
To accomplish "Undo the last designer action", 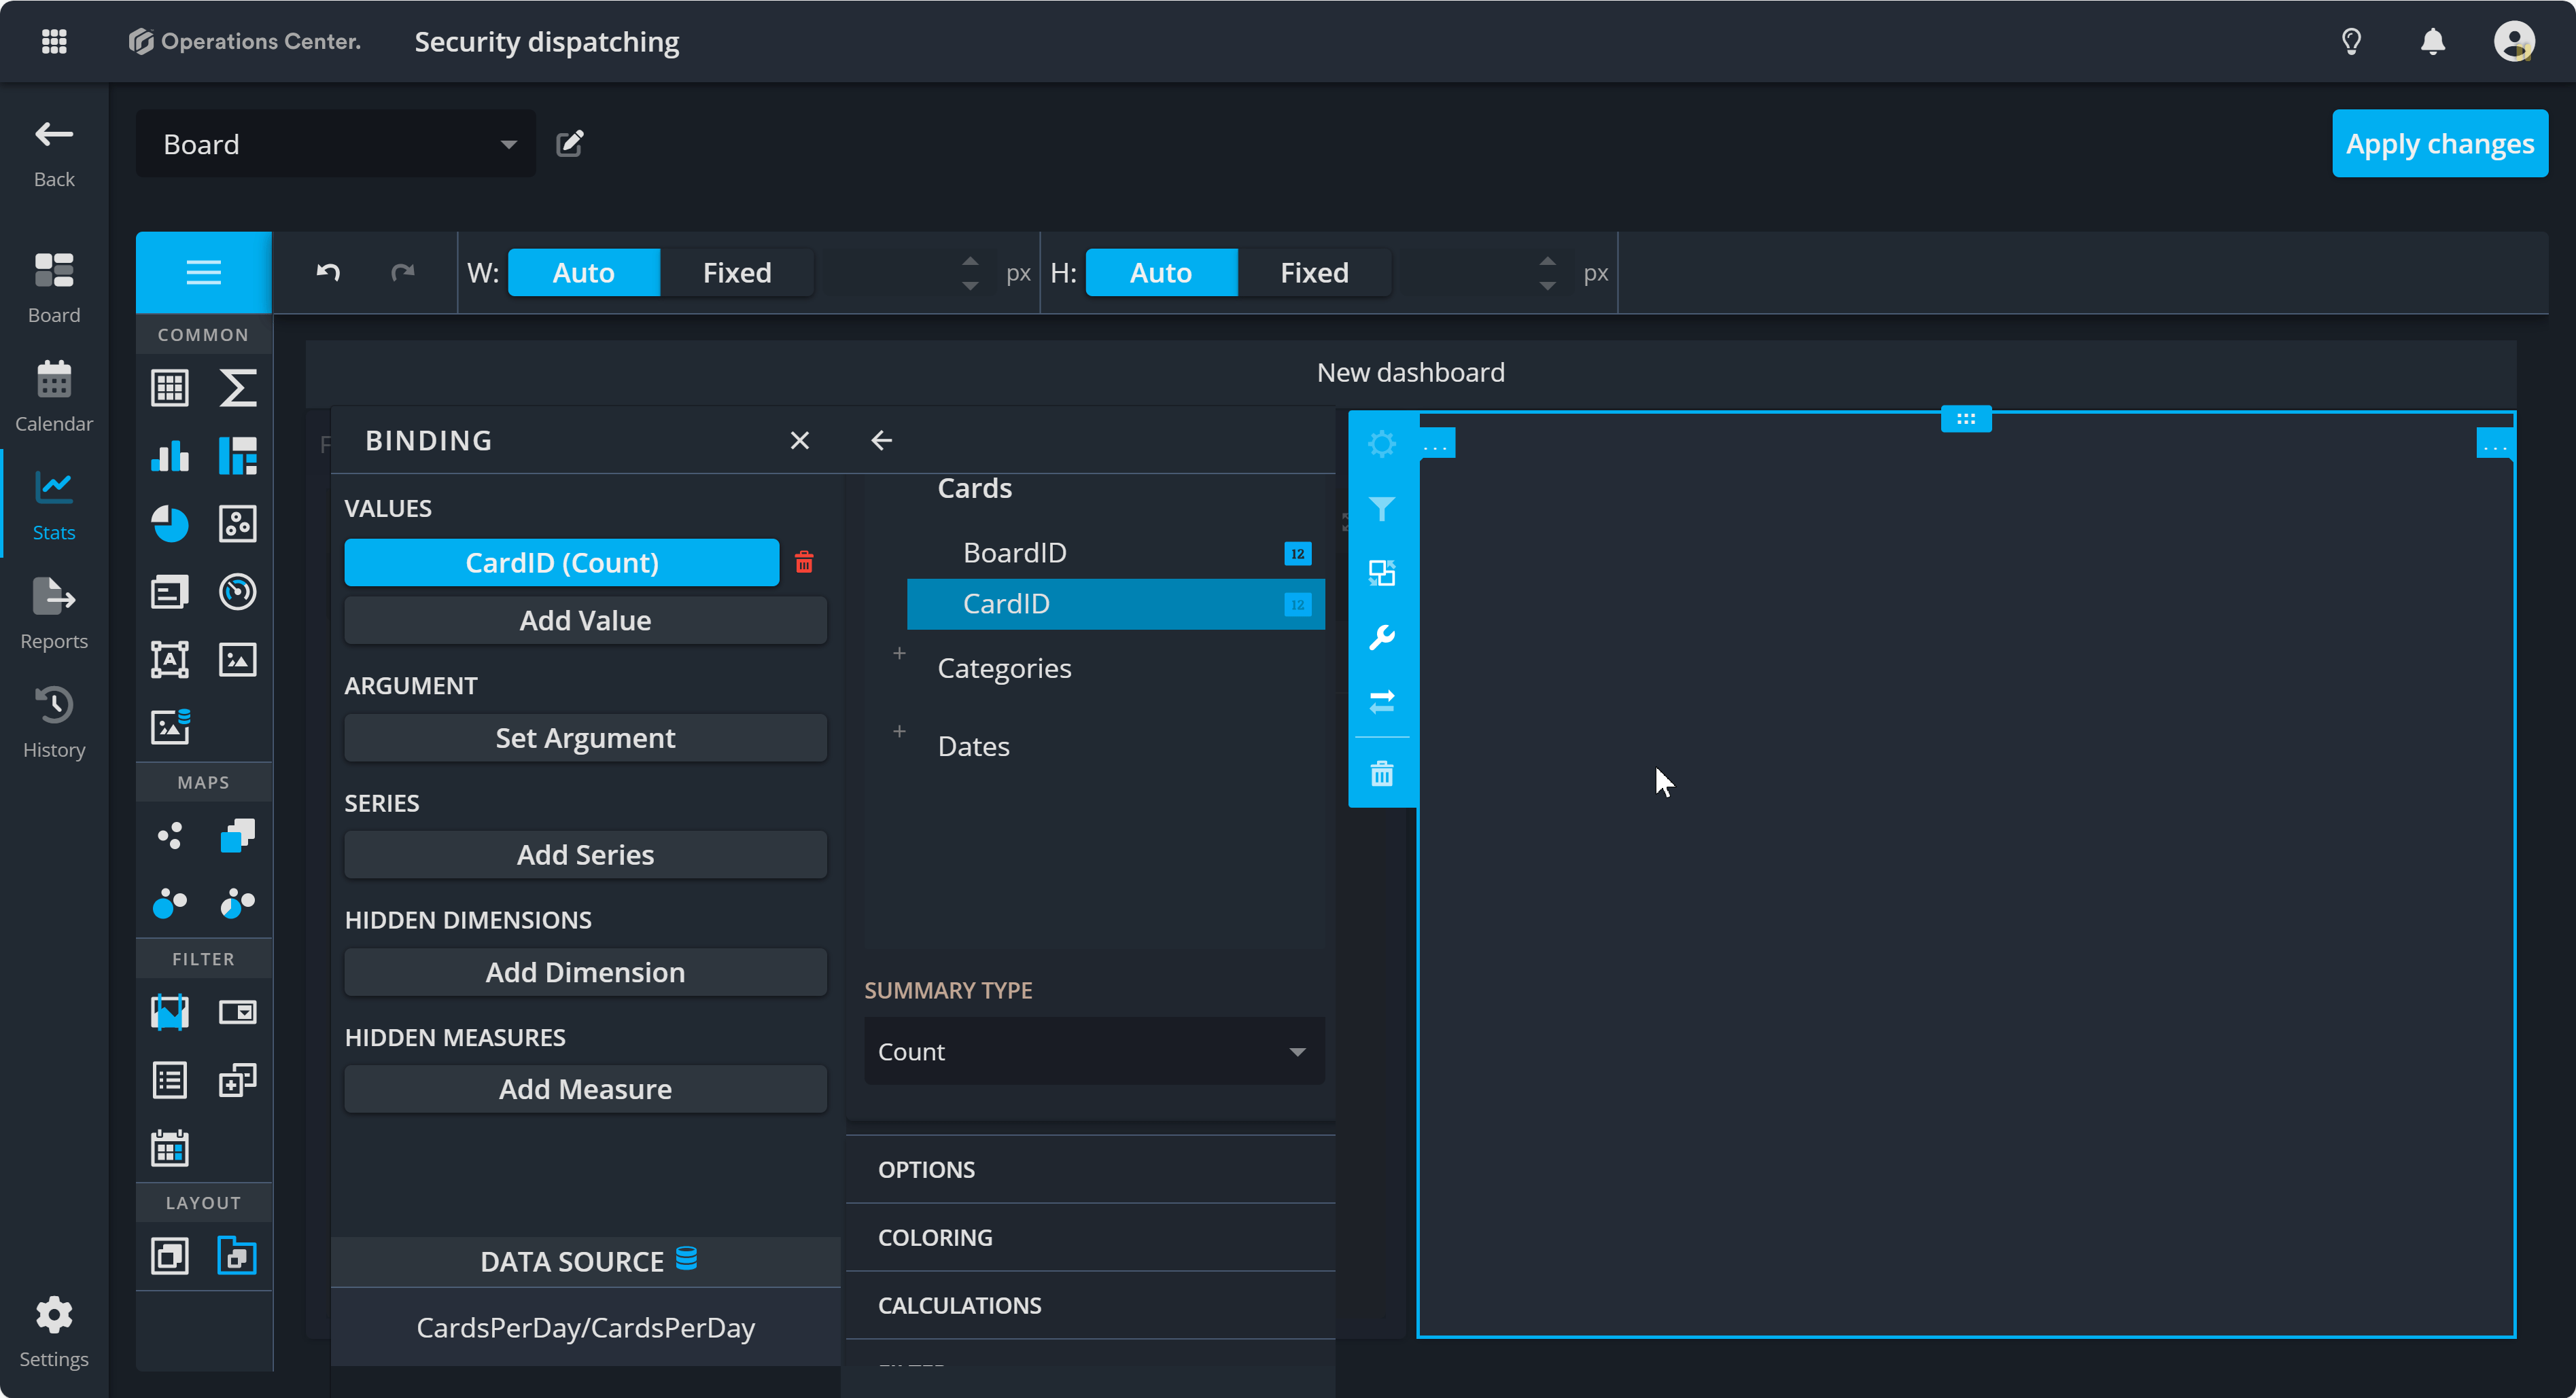I will click(328, 272).
